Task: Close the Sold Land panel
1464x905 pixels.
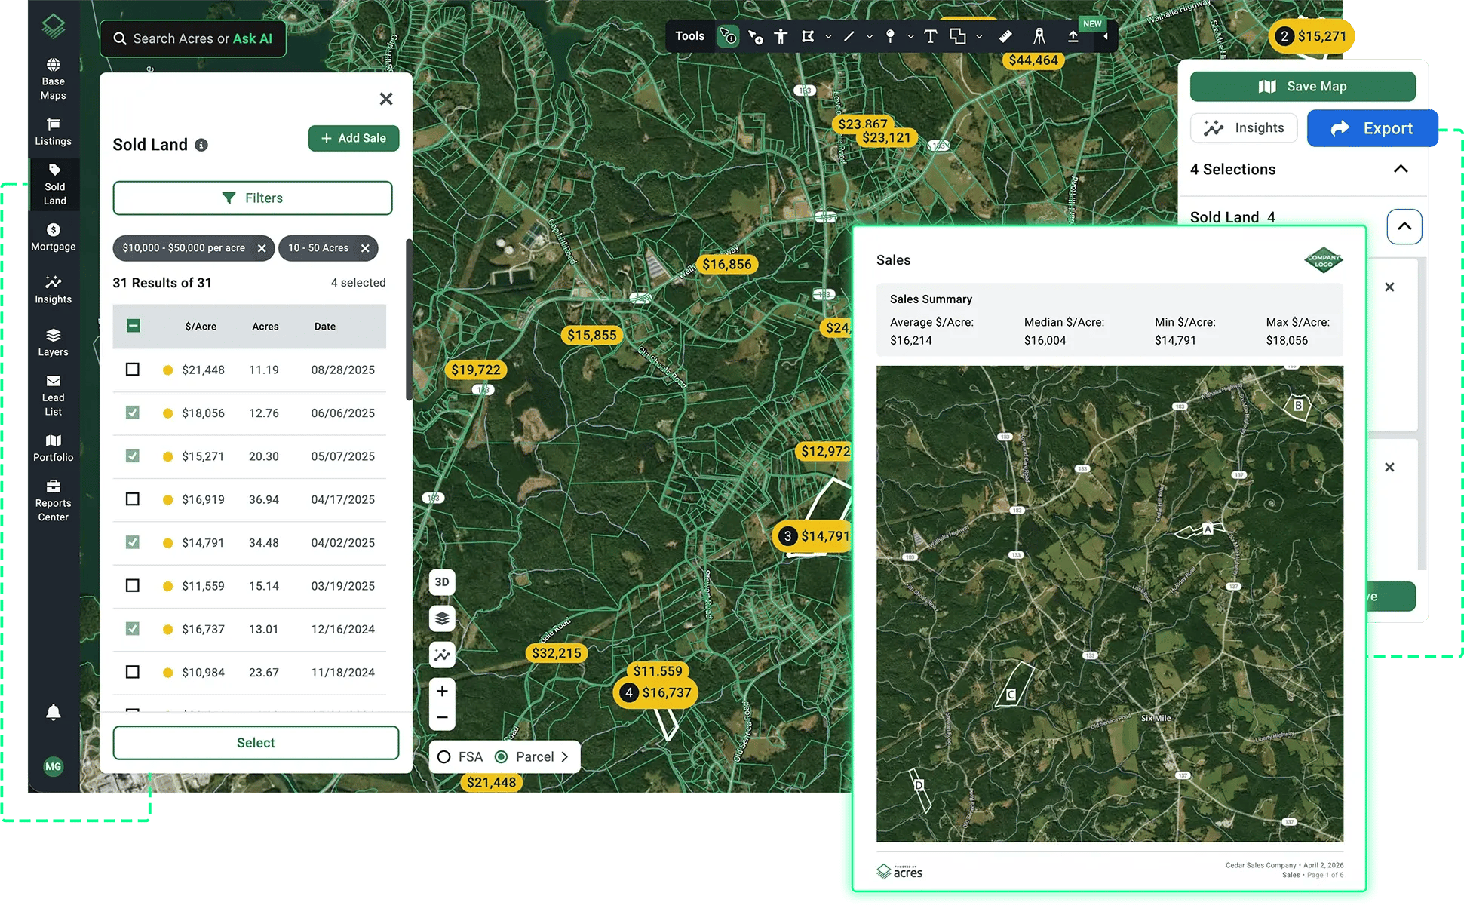Action: pos(386,99)
